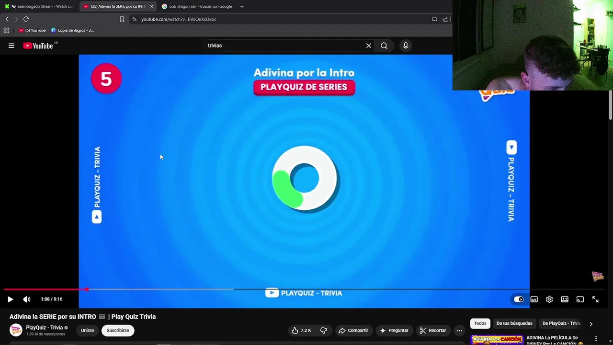Cast video with Play on TV
This screenshot has width=613, height=345.
click(x=580, y=299)
